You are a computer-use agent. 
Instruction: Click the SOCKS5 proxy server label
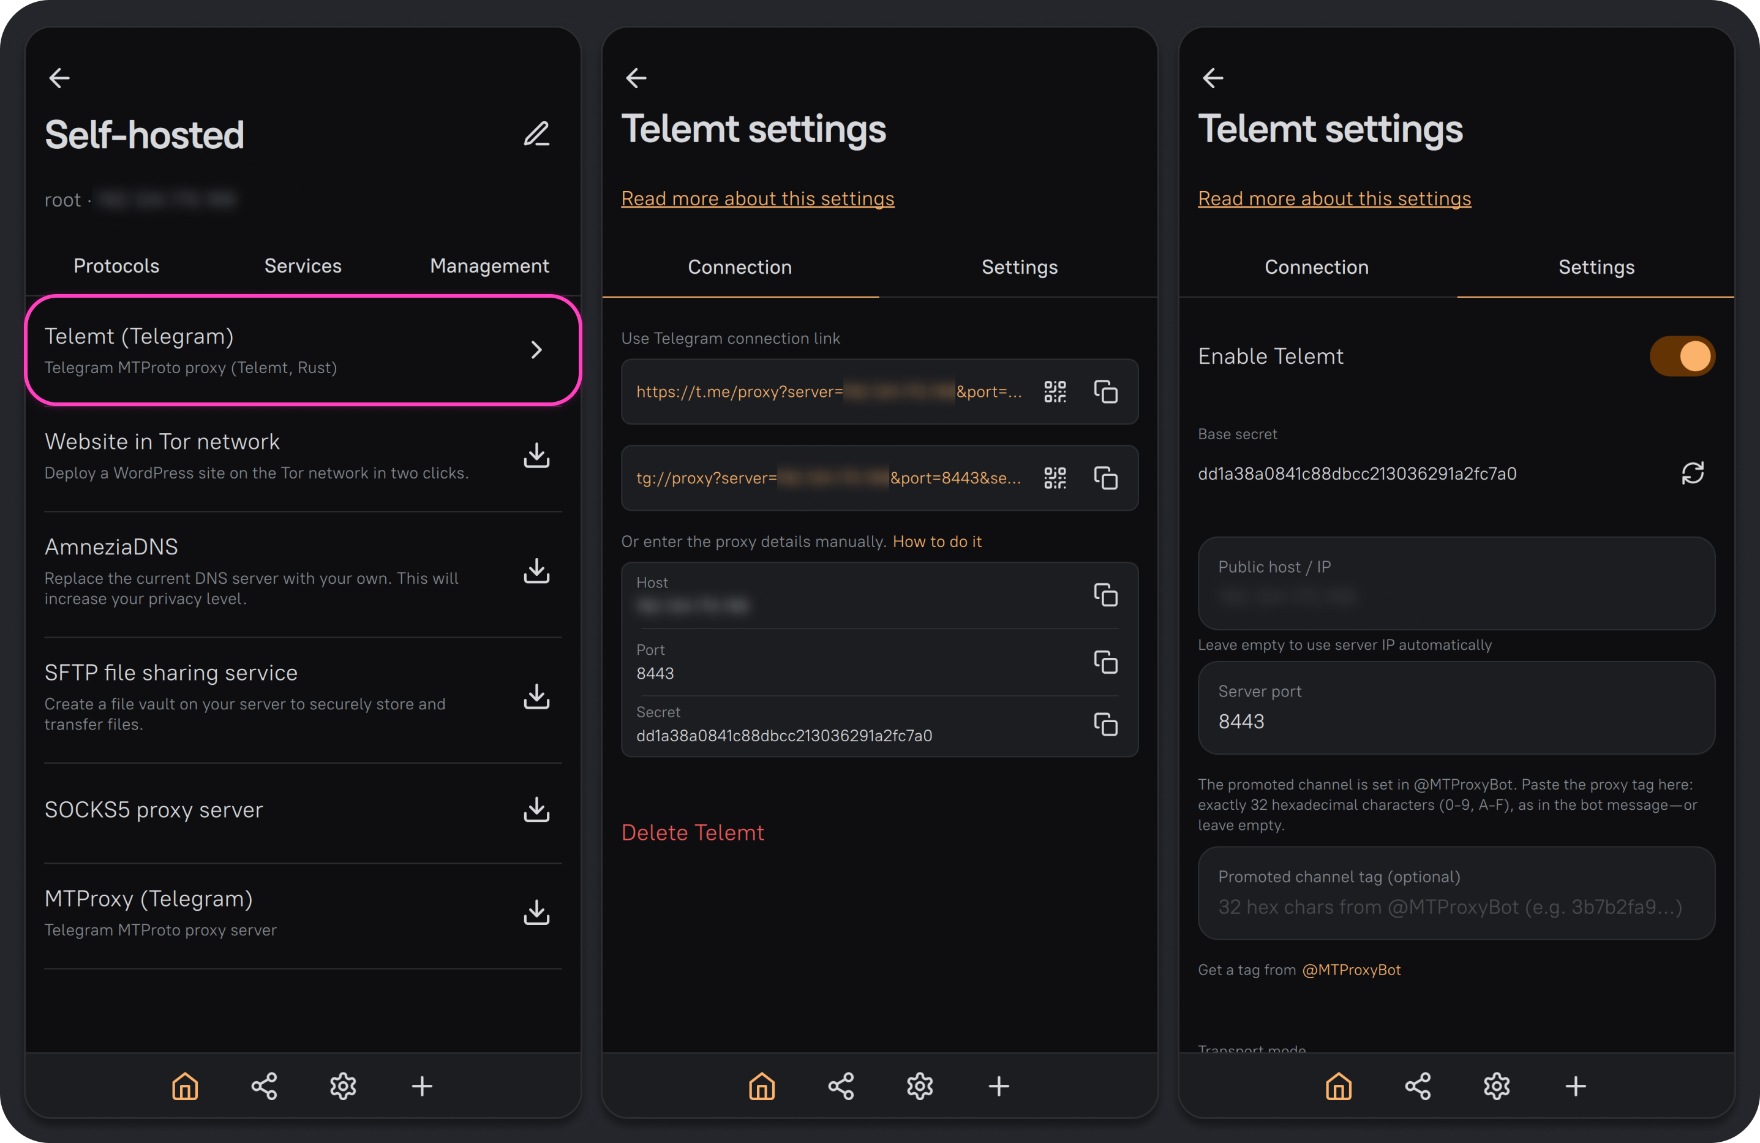click(154, 810)
